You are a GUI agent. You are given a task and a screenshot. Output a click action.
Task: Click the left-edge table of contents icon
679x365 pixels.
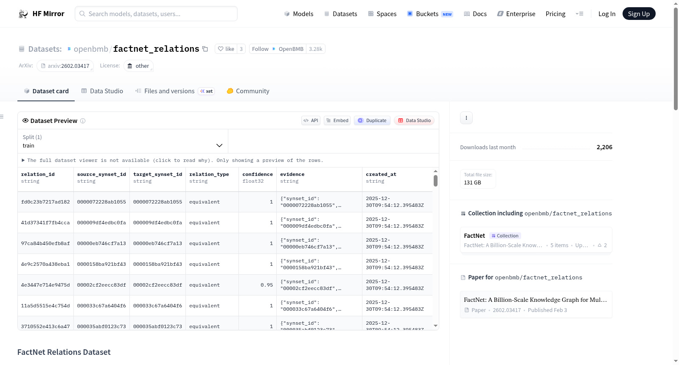[2, 117]
